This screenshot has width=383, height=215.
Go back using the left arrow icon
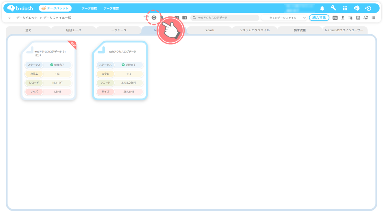coord(10,18)
